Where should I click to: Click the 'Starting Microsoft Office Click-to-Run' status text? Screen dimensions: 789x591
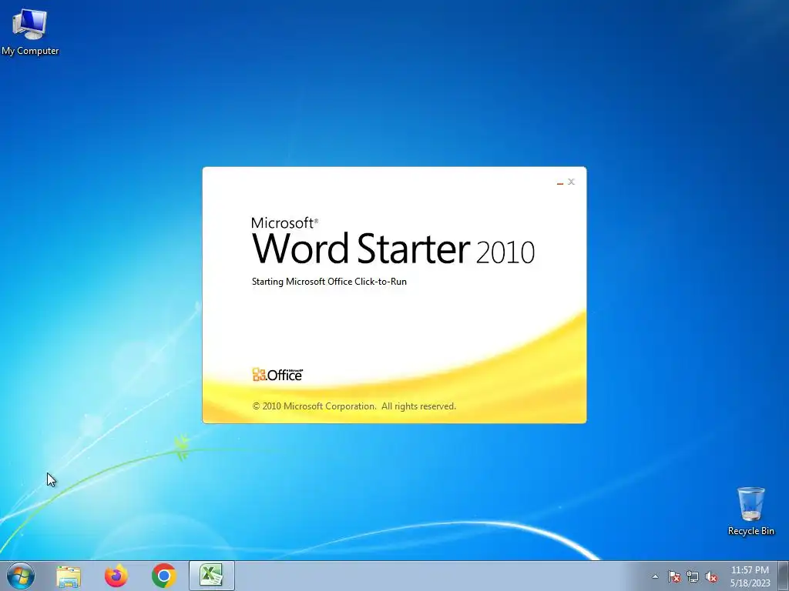click(x=329, y=282)
